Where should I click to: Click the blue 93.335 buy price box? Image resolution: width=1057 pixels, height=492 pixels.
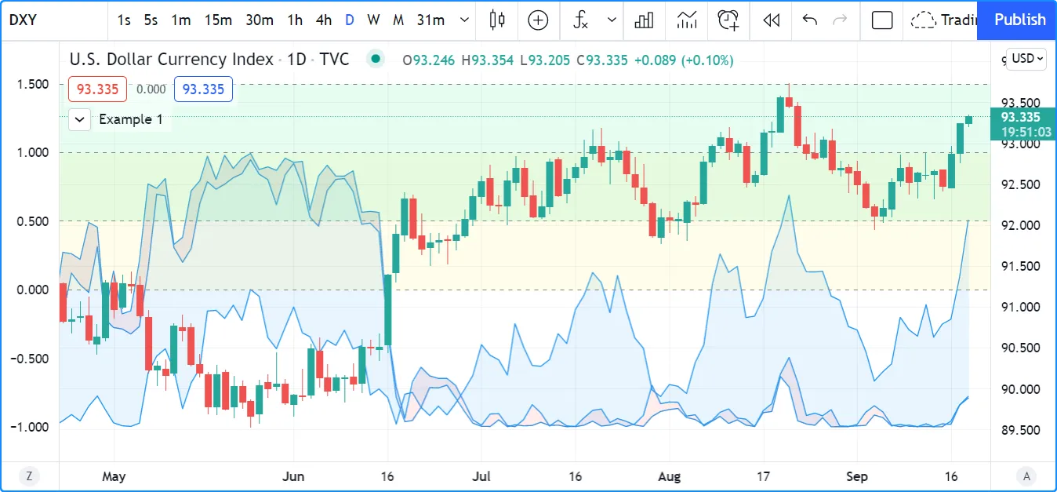point(203,89)
